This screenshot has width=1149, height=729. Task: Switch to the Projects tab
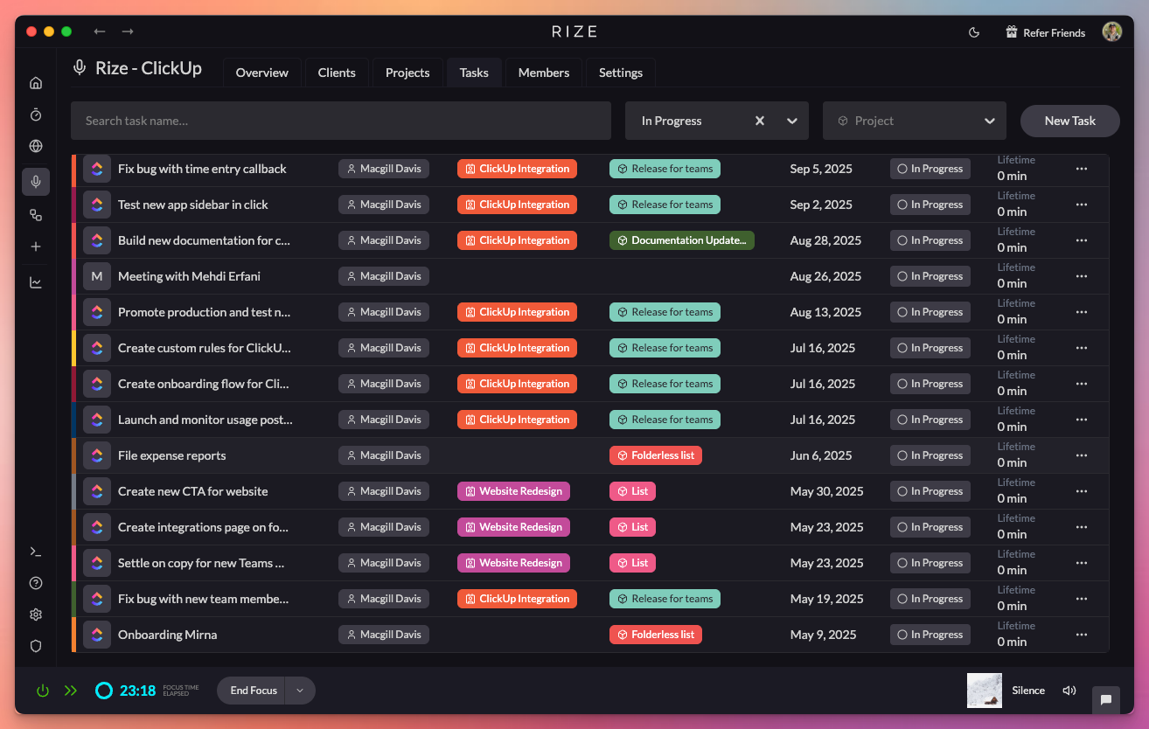(x=407, y=73)
